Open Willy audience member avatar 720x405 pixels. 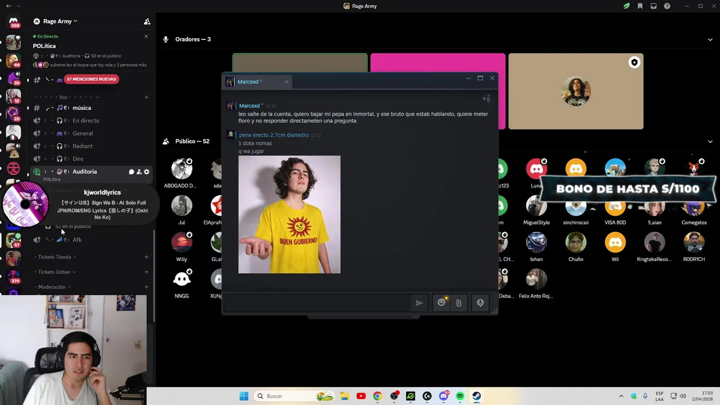(x=181, y=242)
